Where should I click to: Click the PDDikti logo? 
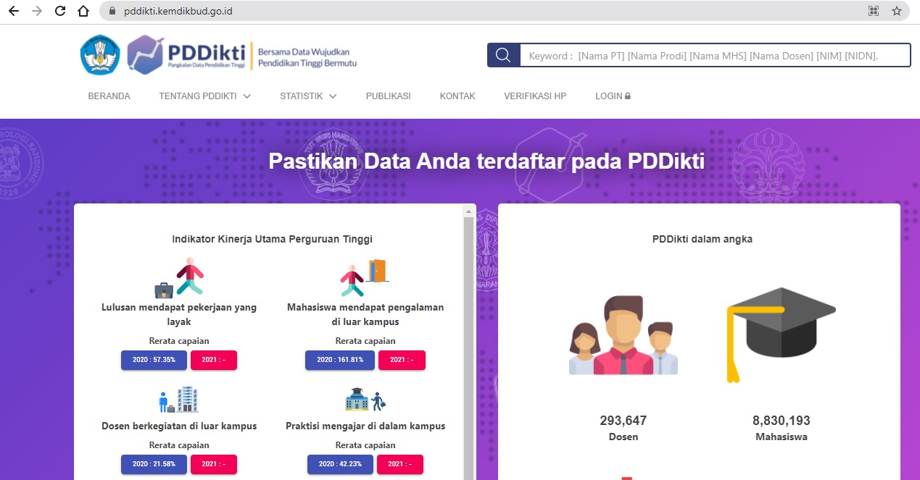[186, 55]
